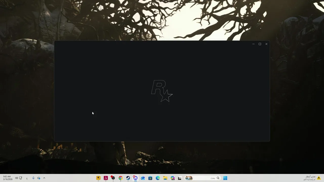Click the microphone in-use tray icon
Viewport: 324px width, 182px height.
point(33,178)
